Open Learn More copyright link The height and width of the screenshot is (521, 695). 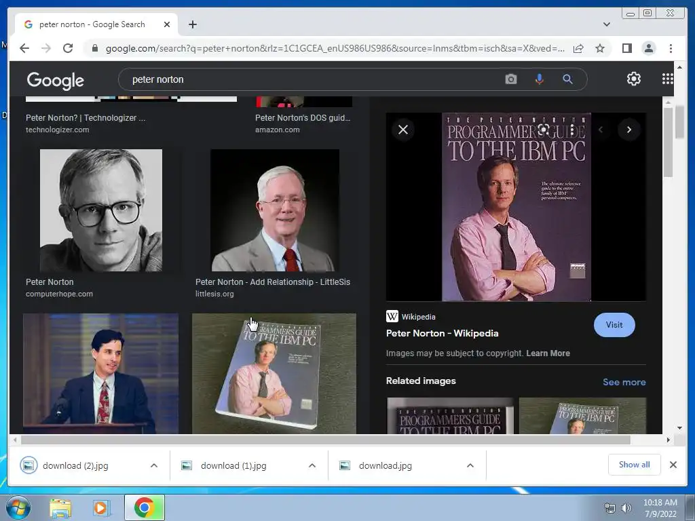pyautogui.click(x=548, y=353)
